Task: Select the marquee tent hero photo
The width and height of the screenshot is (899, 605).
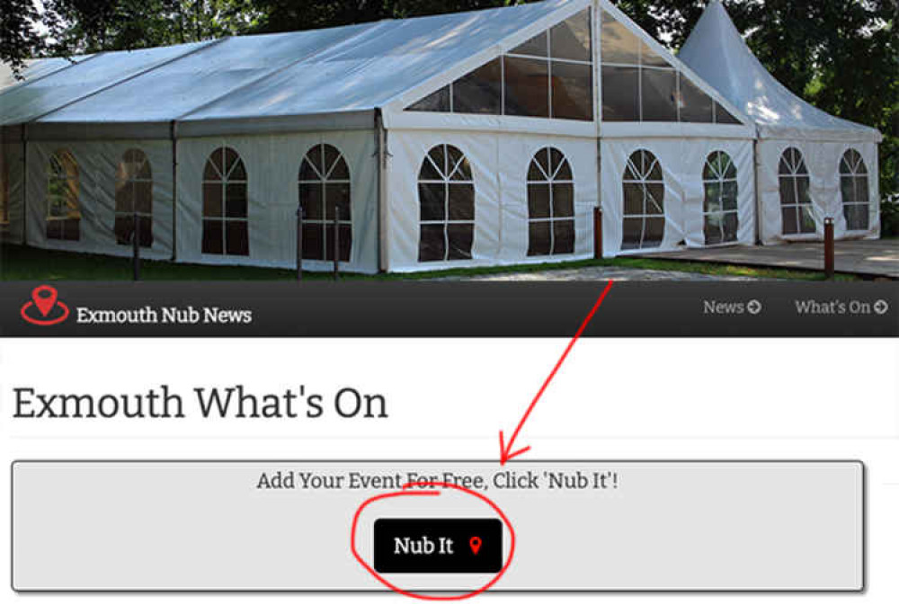Action: (449, 140)
